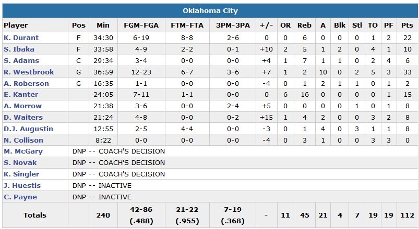
Task: Click C. Payne player name
Action: pyautogui.click(x=20, y=197)
